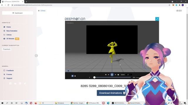Open the MetaMask fox extension
Viewport: 188px width, 105px height.
pyautogui.click(x=173, y=5)
